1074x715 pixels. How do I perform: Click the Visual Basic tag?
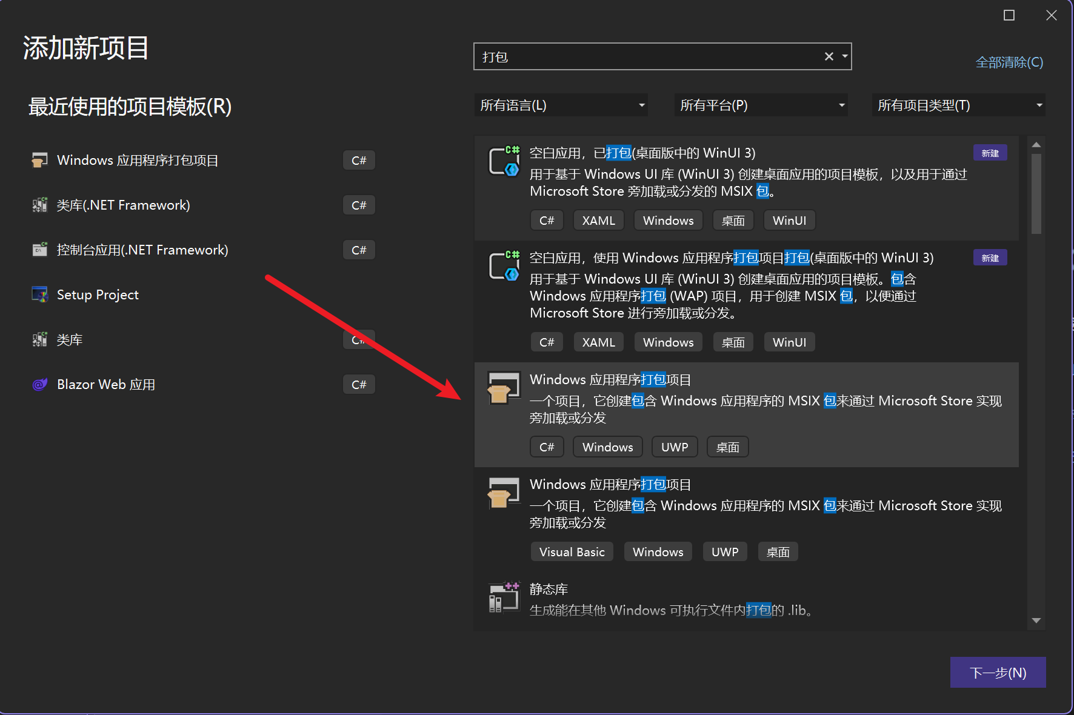572,552
